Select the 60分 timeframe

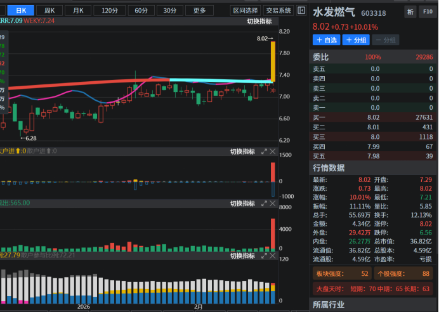(140, 10)
